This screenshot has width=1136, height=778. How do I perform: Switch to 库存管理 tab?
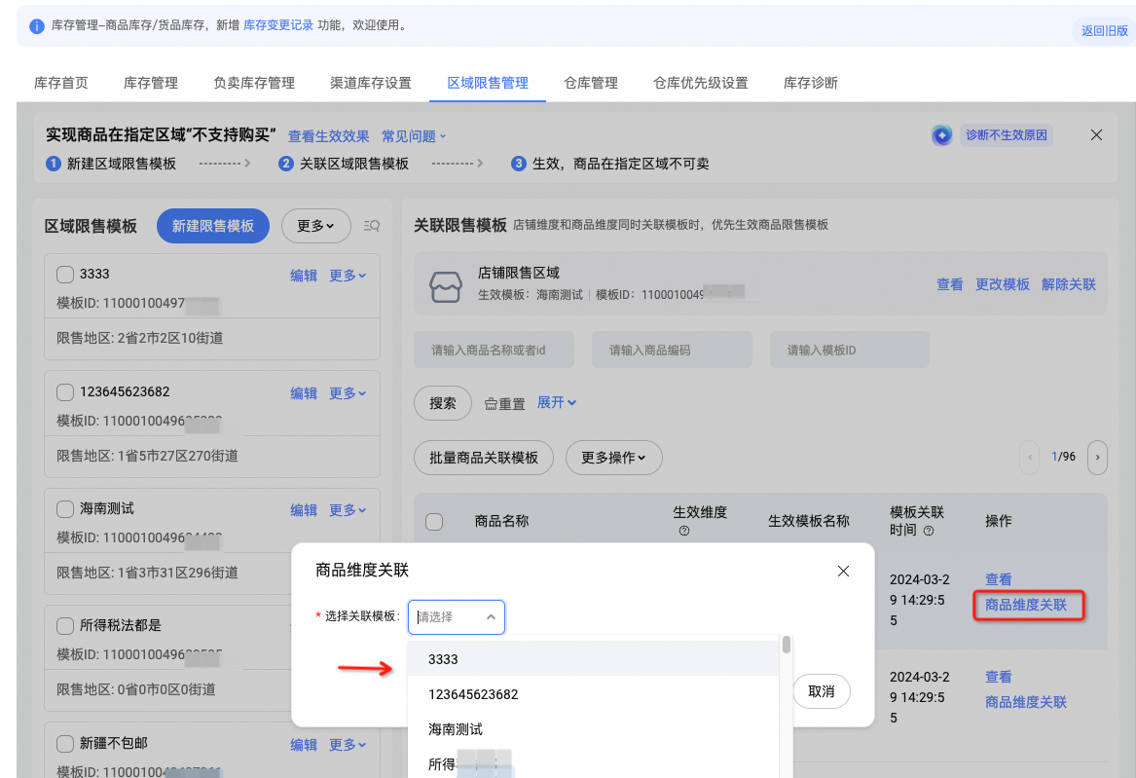[151, 83]
